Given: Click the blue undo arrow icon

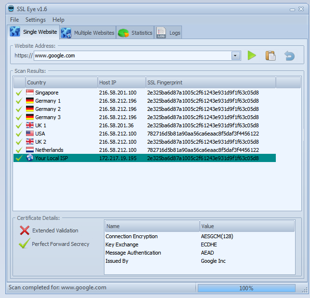Looking at the screenshot, I should (289, 55).
